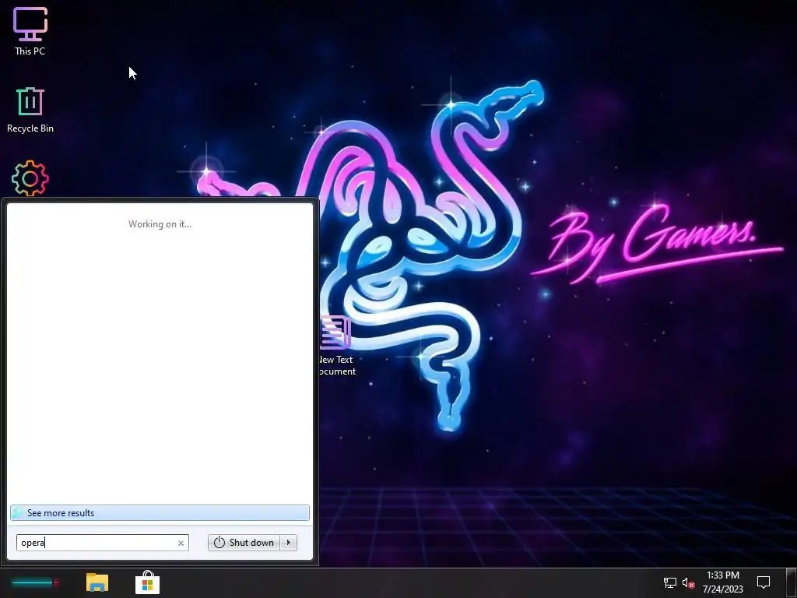Open File Explorer from the taskbar
This screenshot has width=797, height=598.
[97, 582]
